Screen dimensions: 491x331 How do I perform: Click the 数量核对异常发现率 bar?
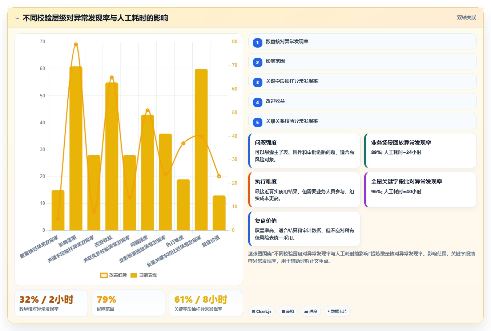(x=58, y=210)
